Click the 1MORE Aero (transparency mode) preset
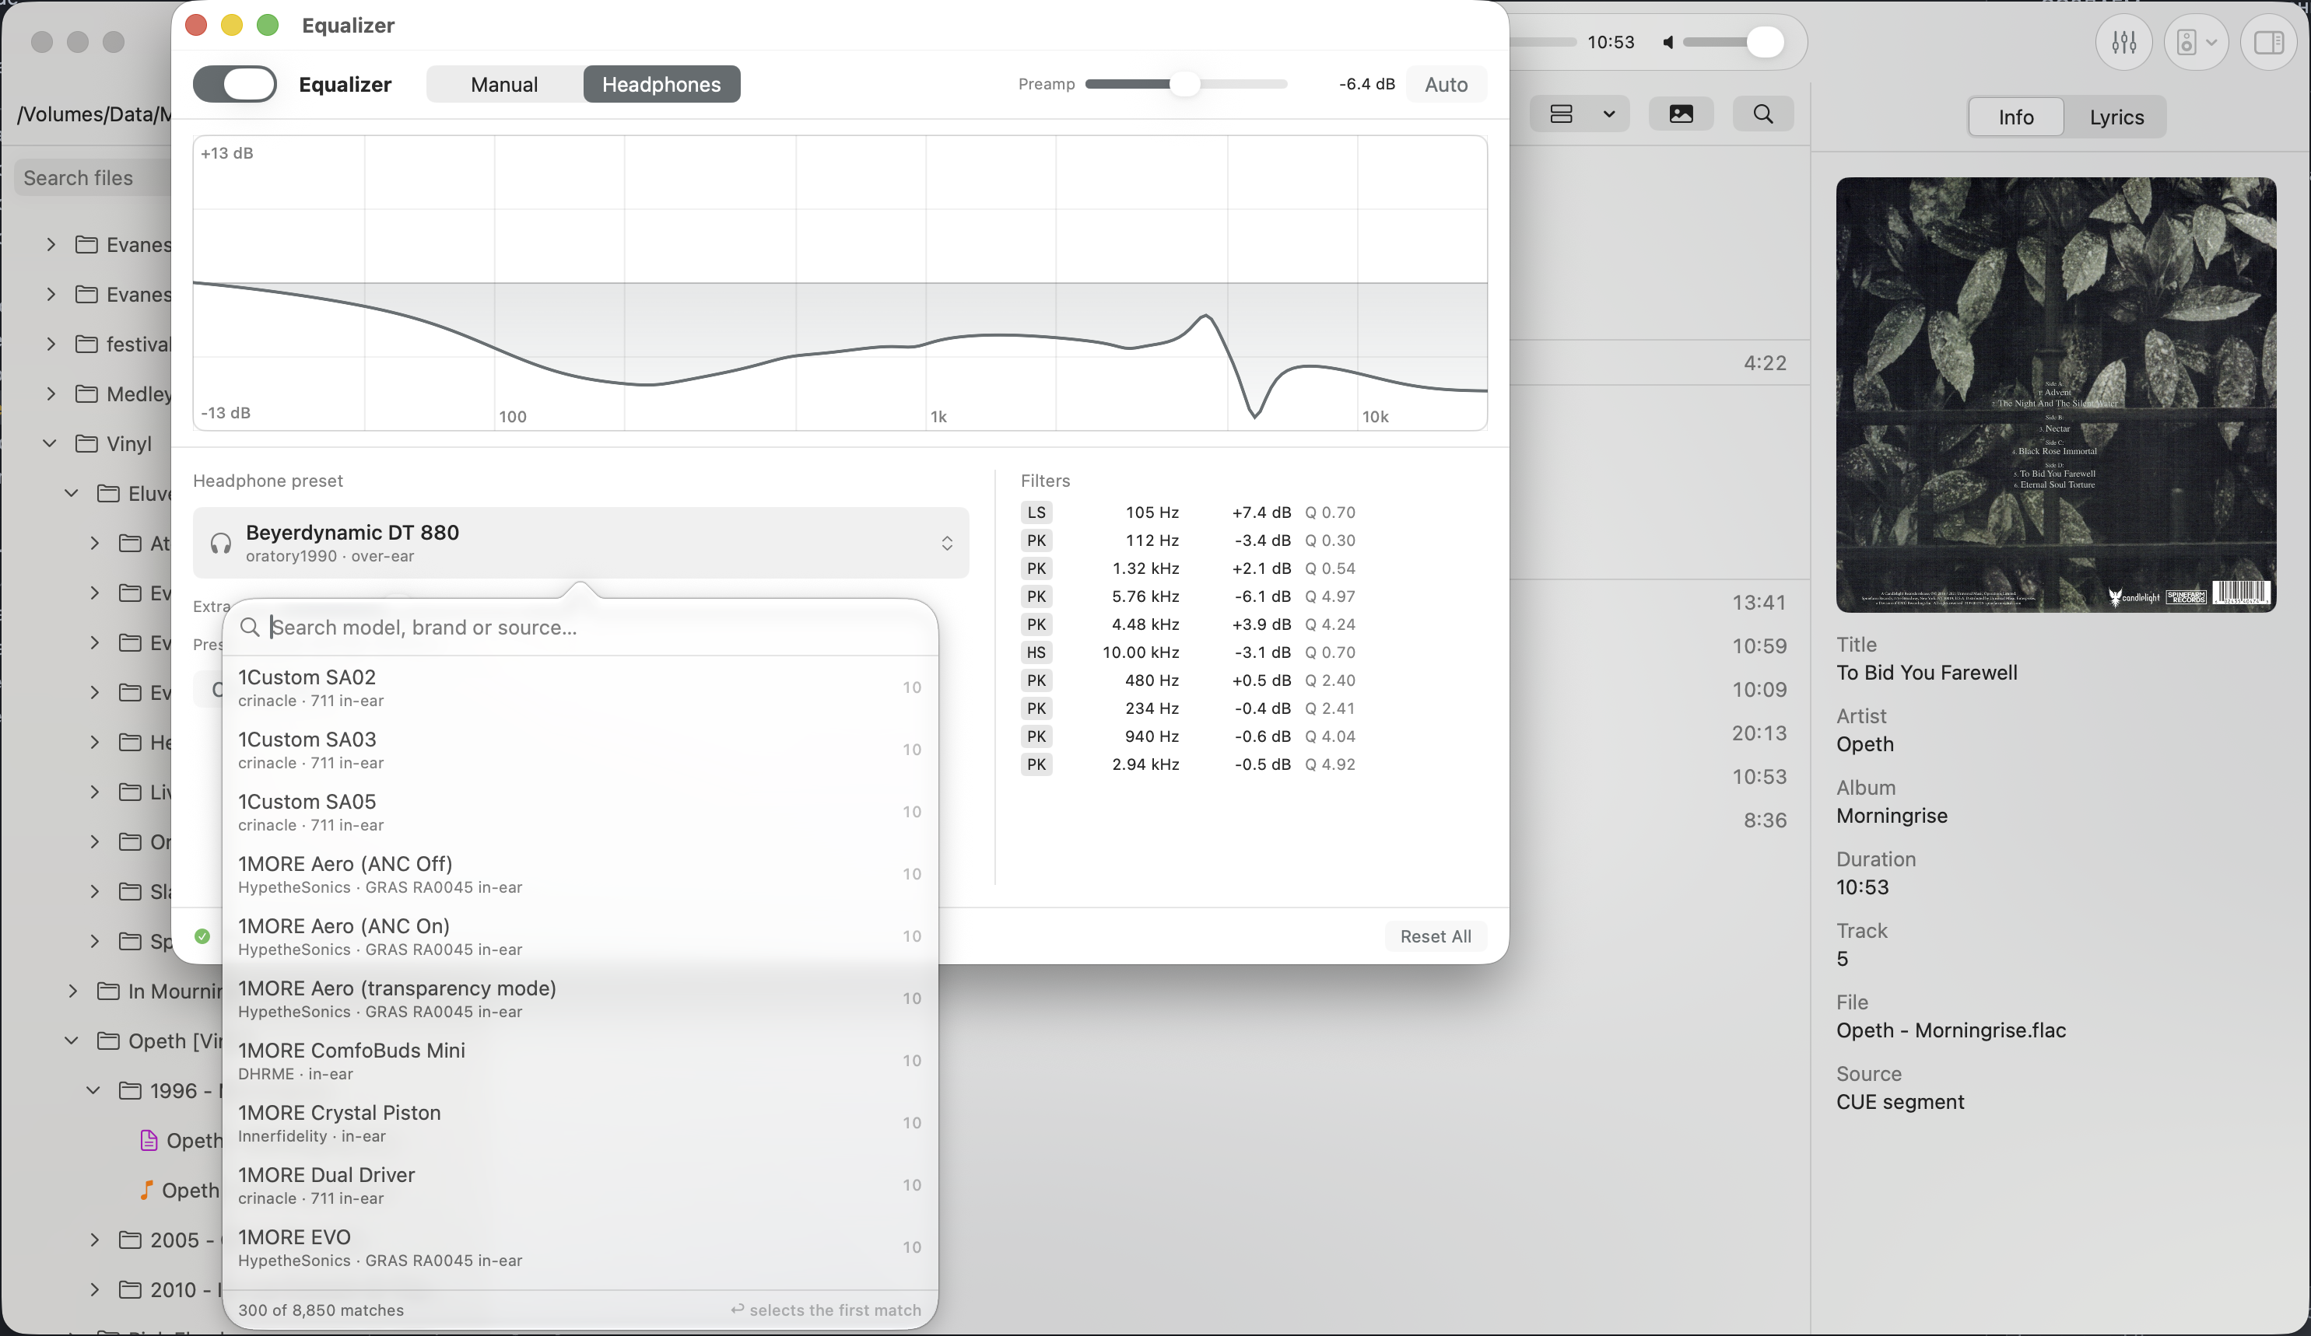This screenshot has width=2311, height=1336. tap(580, 998)
